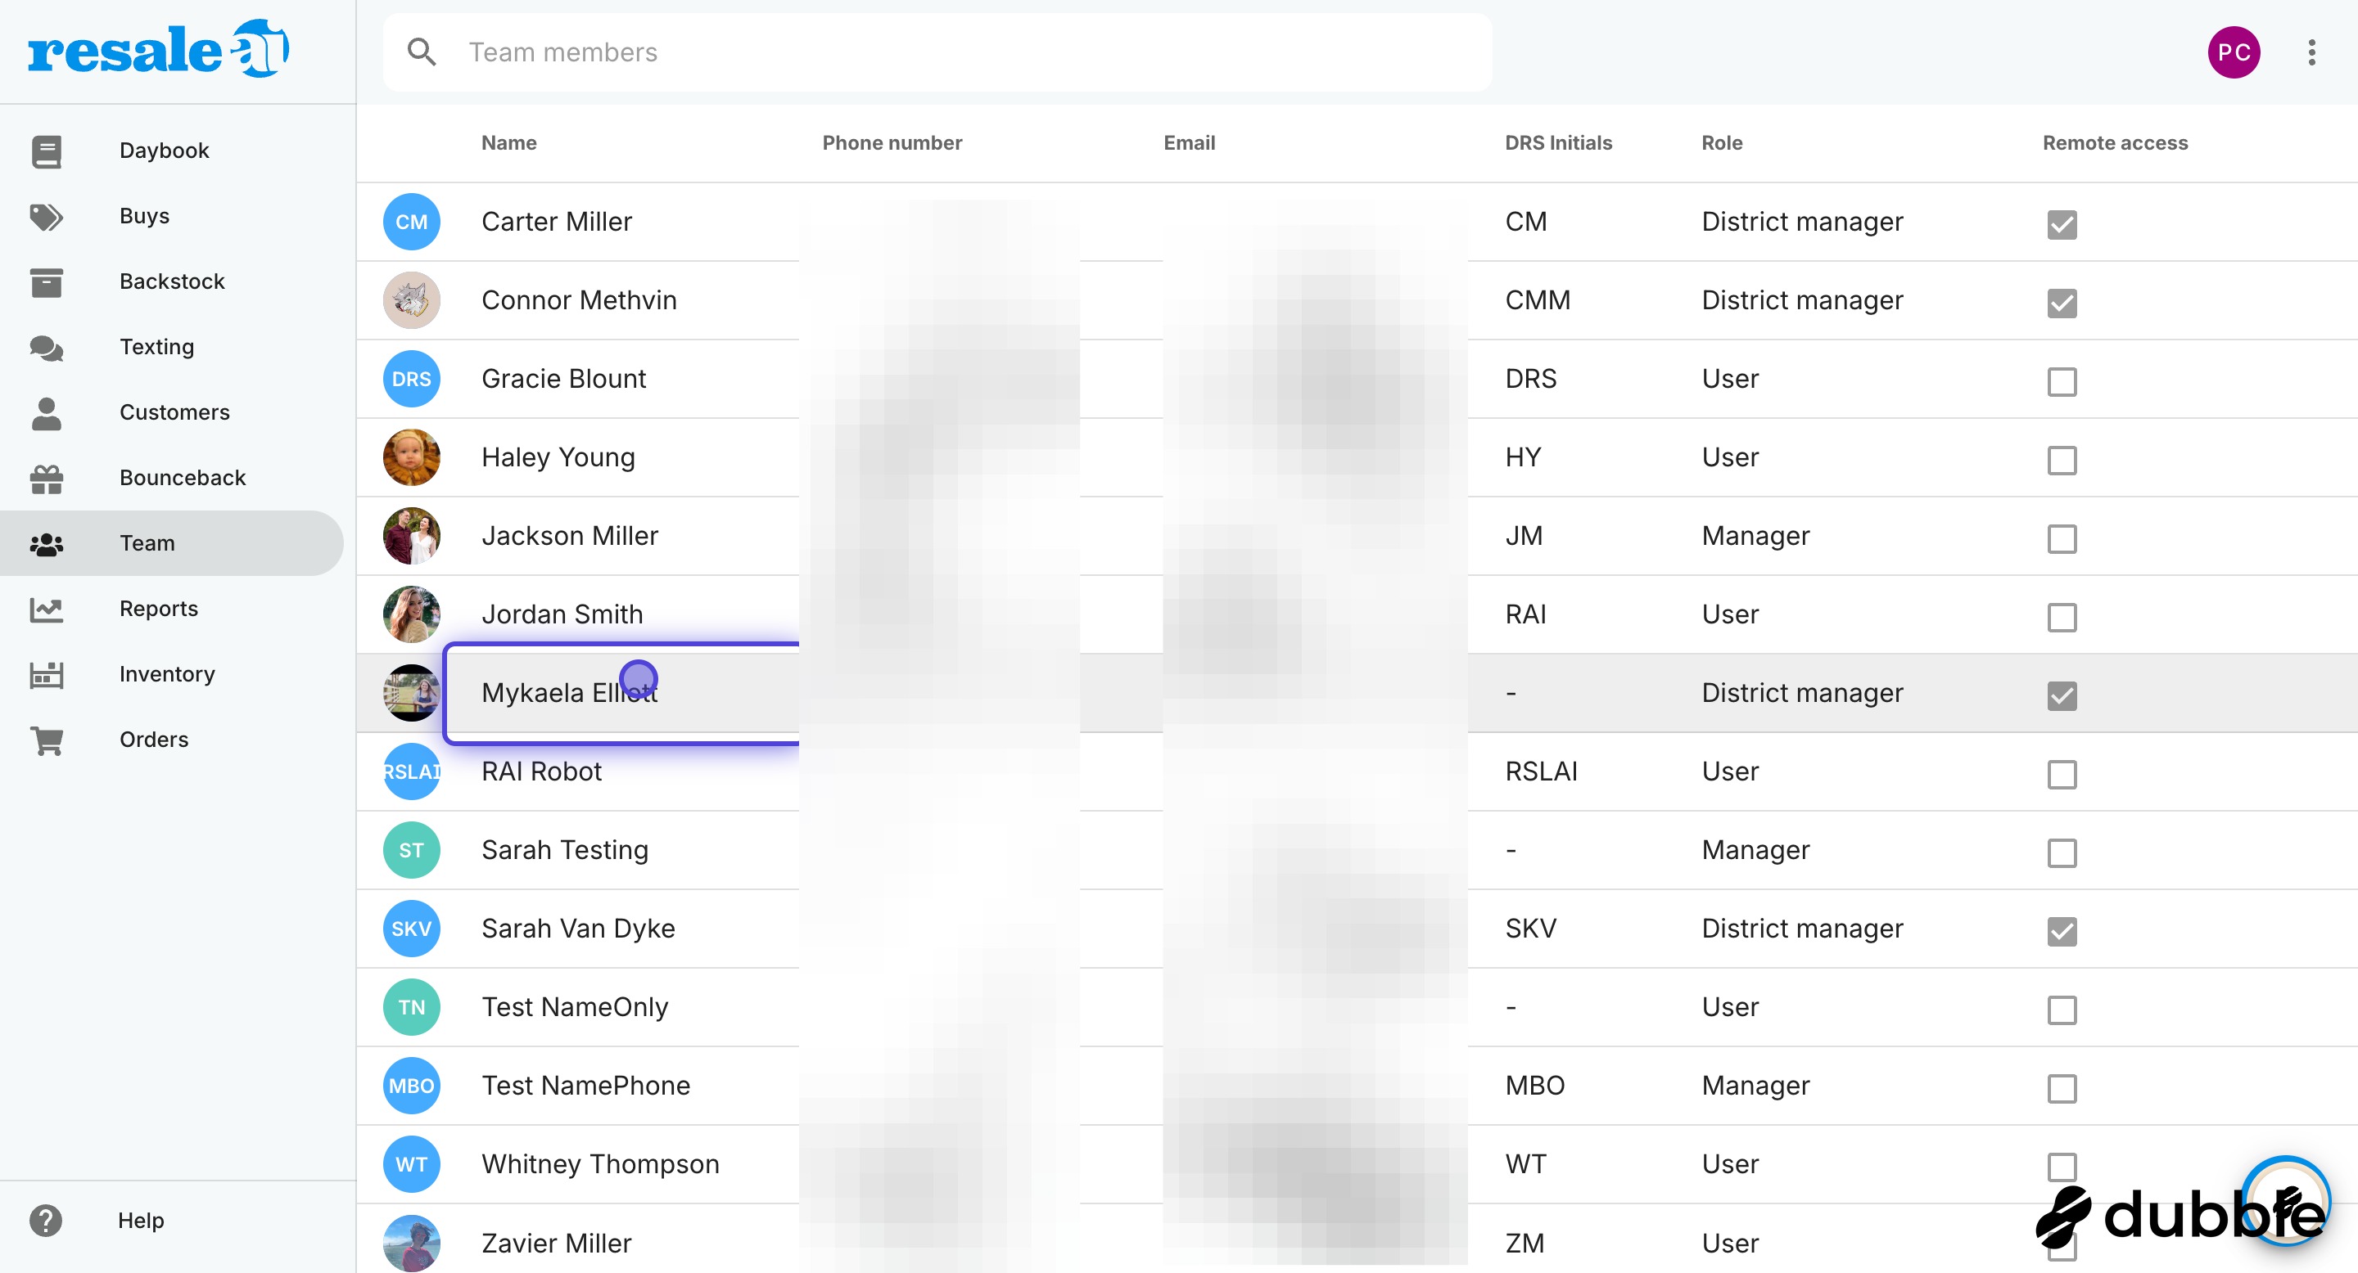Click the resale ai logo
The image size is (2358, 1273).
[x=157, y=48]
